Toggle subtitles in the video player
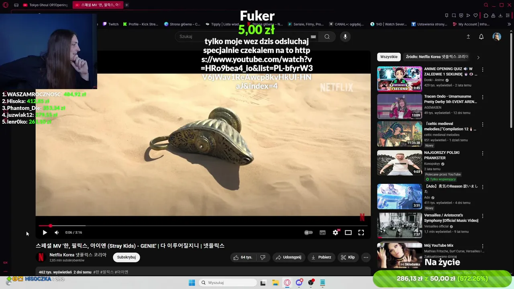 (322, 232)
